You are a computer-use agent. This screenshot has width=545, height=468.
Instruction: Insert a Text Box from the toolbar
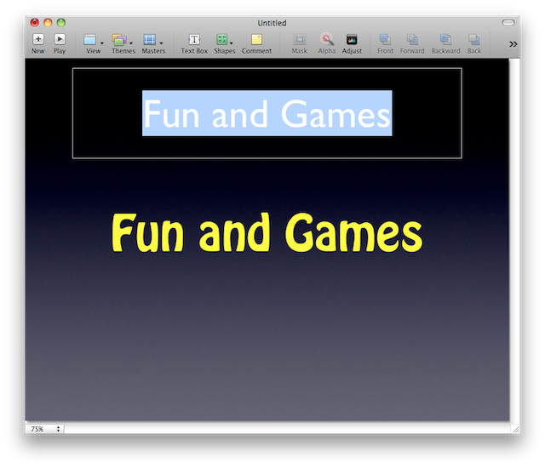pos(194,39)
